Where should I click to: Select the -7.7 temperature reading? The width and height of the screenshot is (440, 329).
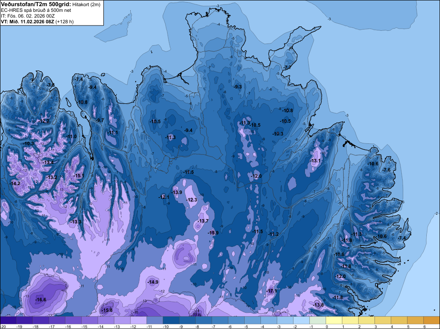coord(287,68)
